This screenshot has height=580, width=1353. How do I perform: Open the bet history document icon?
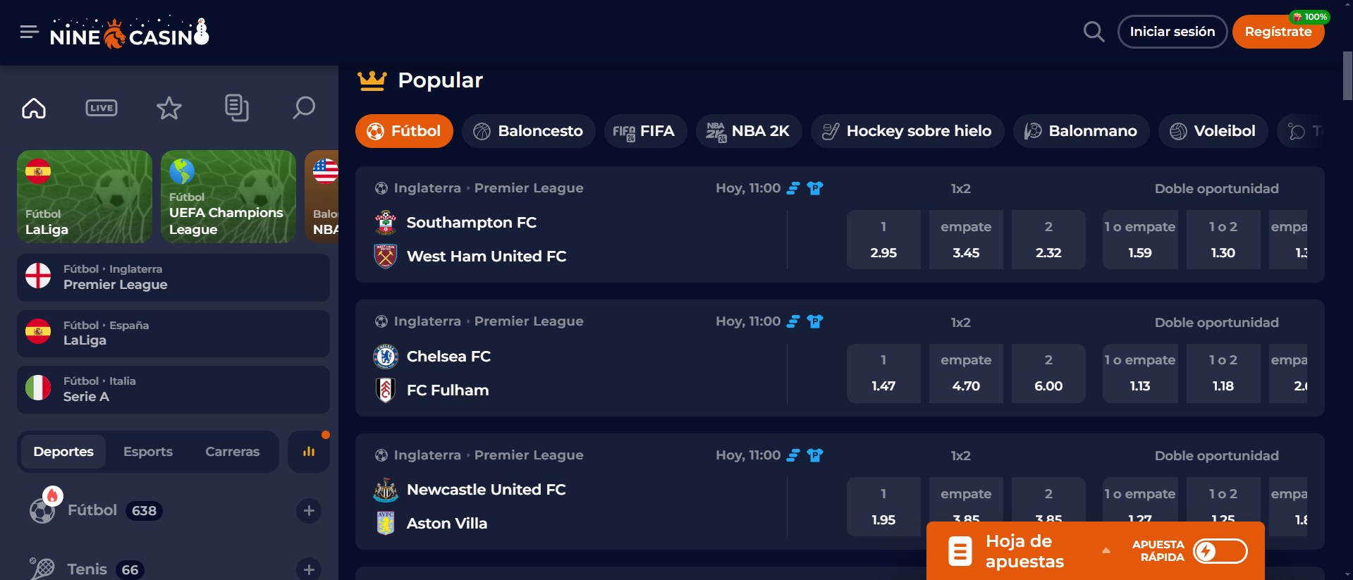tap(236, 108)
